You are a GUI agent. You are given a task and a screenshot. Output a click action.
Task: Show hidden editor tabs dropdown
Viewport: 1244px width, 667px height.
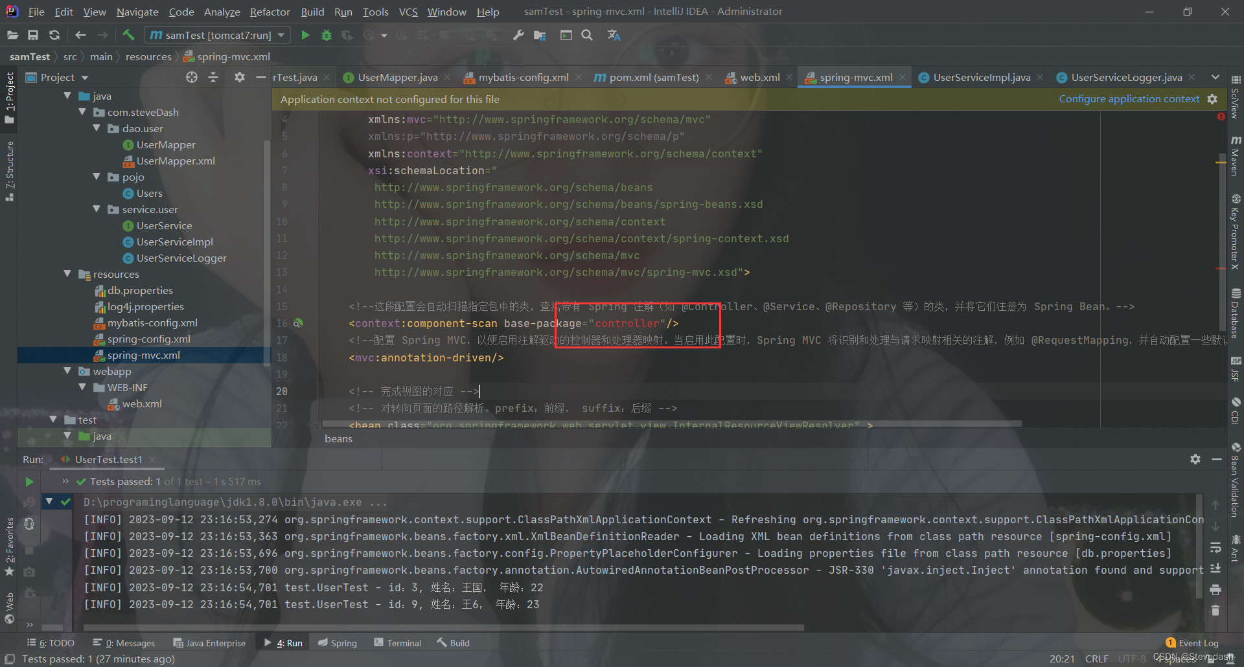coord(1215,77)
